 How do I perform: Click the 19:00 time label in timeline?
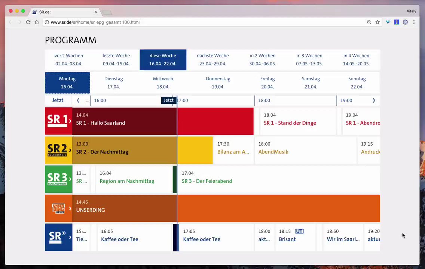pos(346,101)
